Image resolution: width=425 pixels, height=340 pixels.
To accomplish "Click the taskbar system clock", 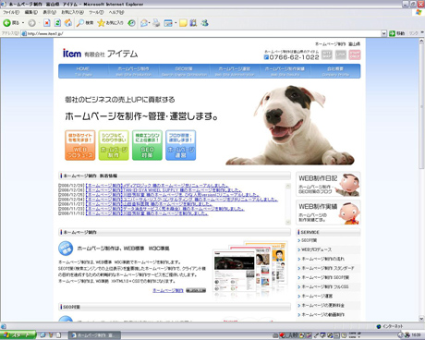I will [416, 335].
